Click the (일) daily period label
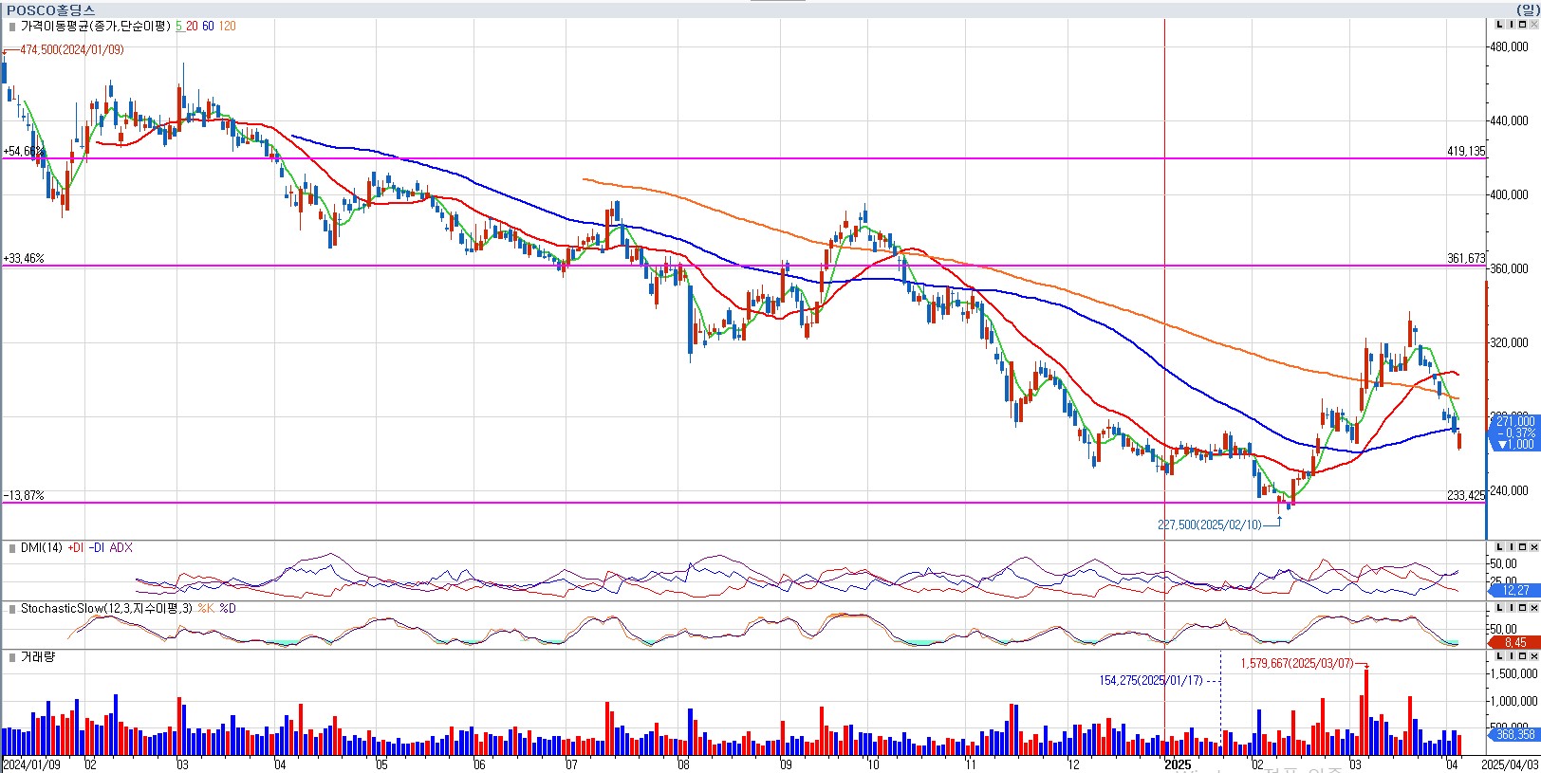The width and height of the screenshot is (1541, 773). click(x=1528, y=9)
